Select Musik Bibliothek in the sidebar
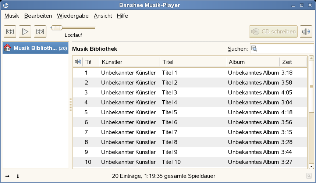This screenshot has height=183, width=316. 35,48
